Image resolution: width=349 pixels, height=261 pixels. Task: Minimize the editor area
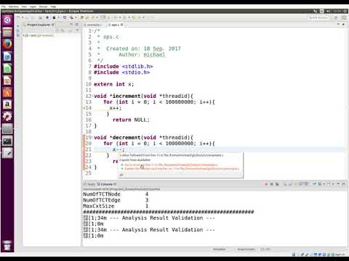[339, 25]
